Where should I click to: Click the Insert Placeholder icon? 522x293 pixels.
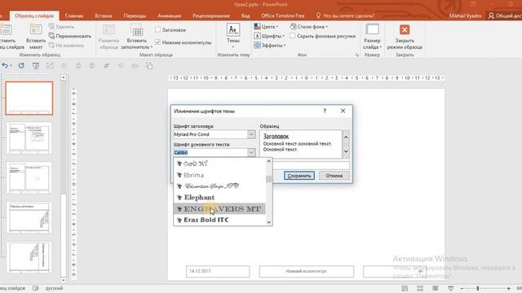137,30
